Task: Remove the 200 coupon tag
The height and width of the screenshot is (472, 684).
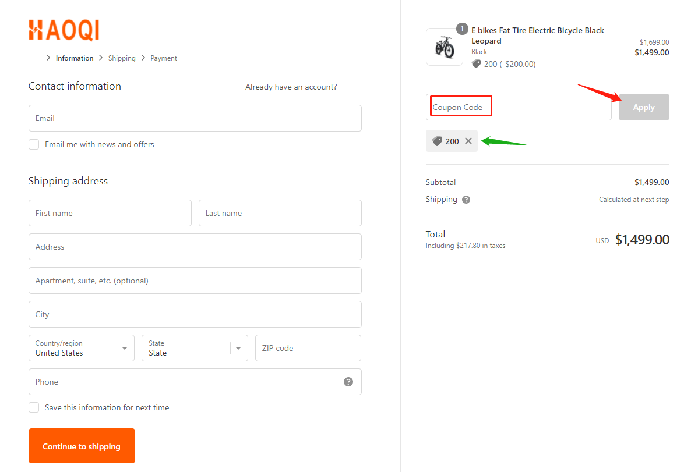Action: point(468,141)
